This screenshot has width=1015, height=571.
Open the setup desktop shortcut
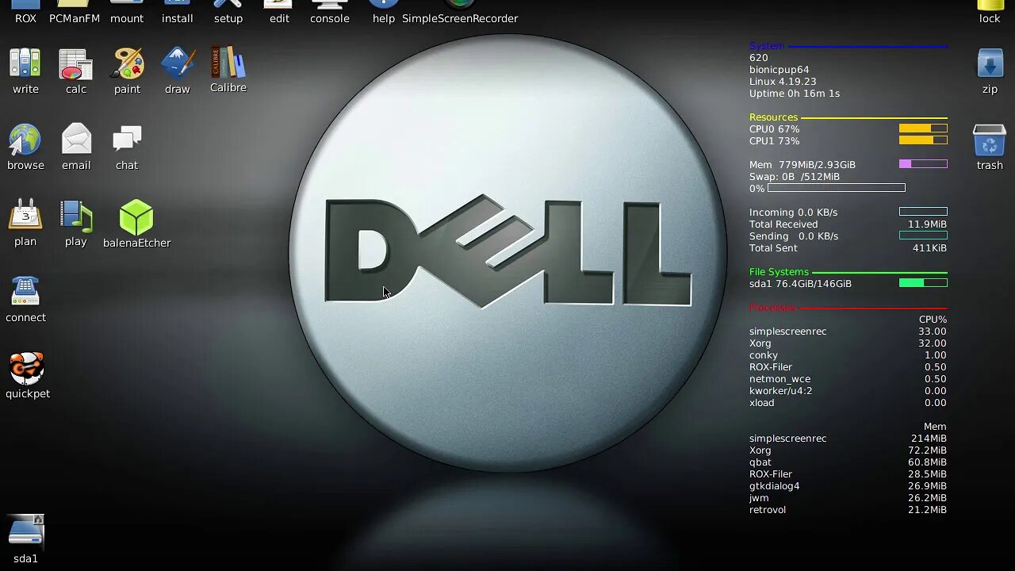click(228, 12)
